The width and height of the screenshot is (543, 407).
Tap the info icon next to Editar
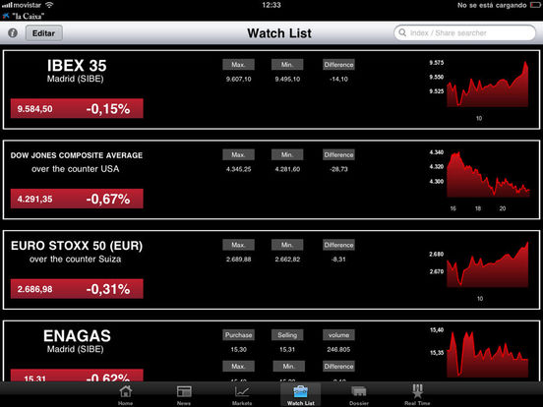(x=13, y=33)
